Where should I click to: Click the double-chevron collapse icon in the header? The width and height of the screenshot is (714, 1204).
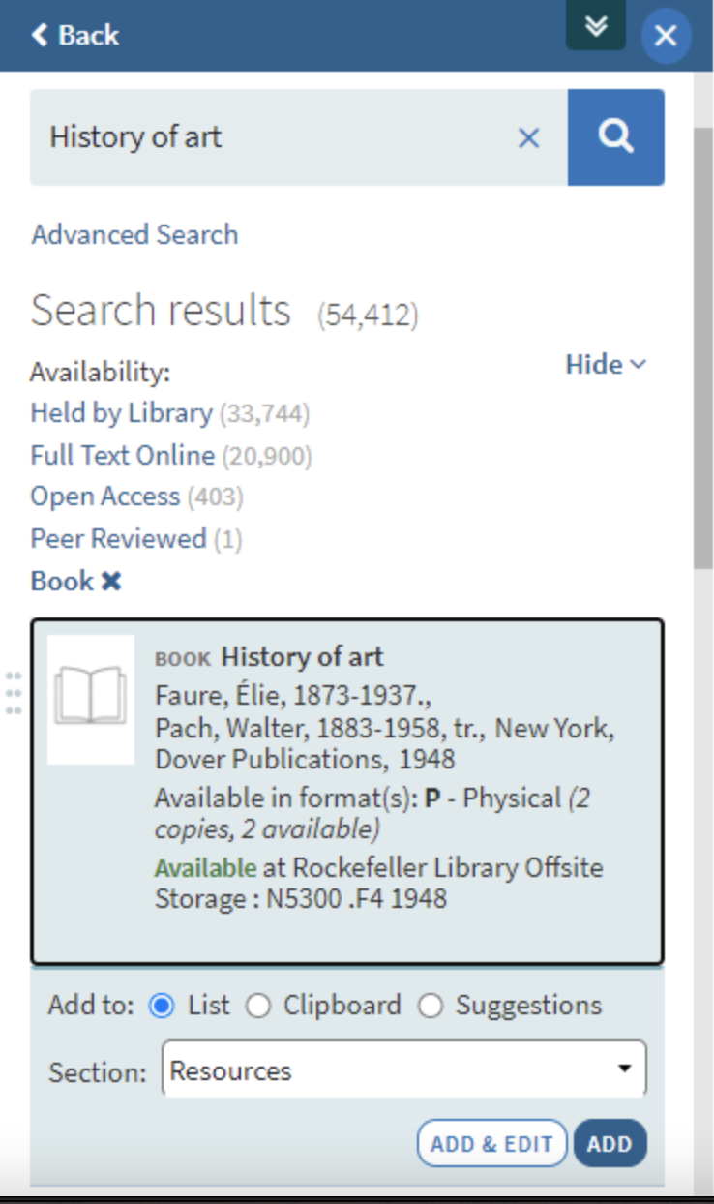point(597,27)
